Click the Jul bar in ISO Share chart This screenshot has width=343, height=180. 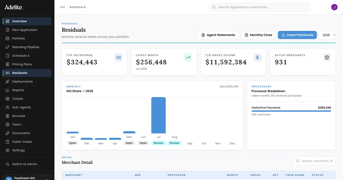(x=158, y=115)
